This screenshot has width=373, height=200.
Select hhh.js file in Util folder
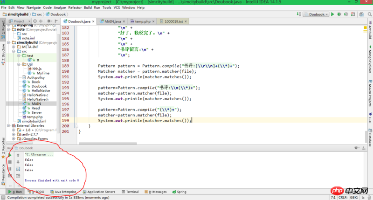(x=37, y=69)
